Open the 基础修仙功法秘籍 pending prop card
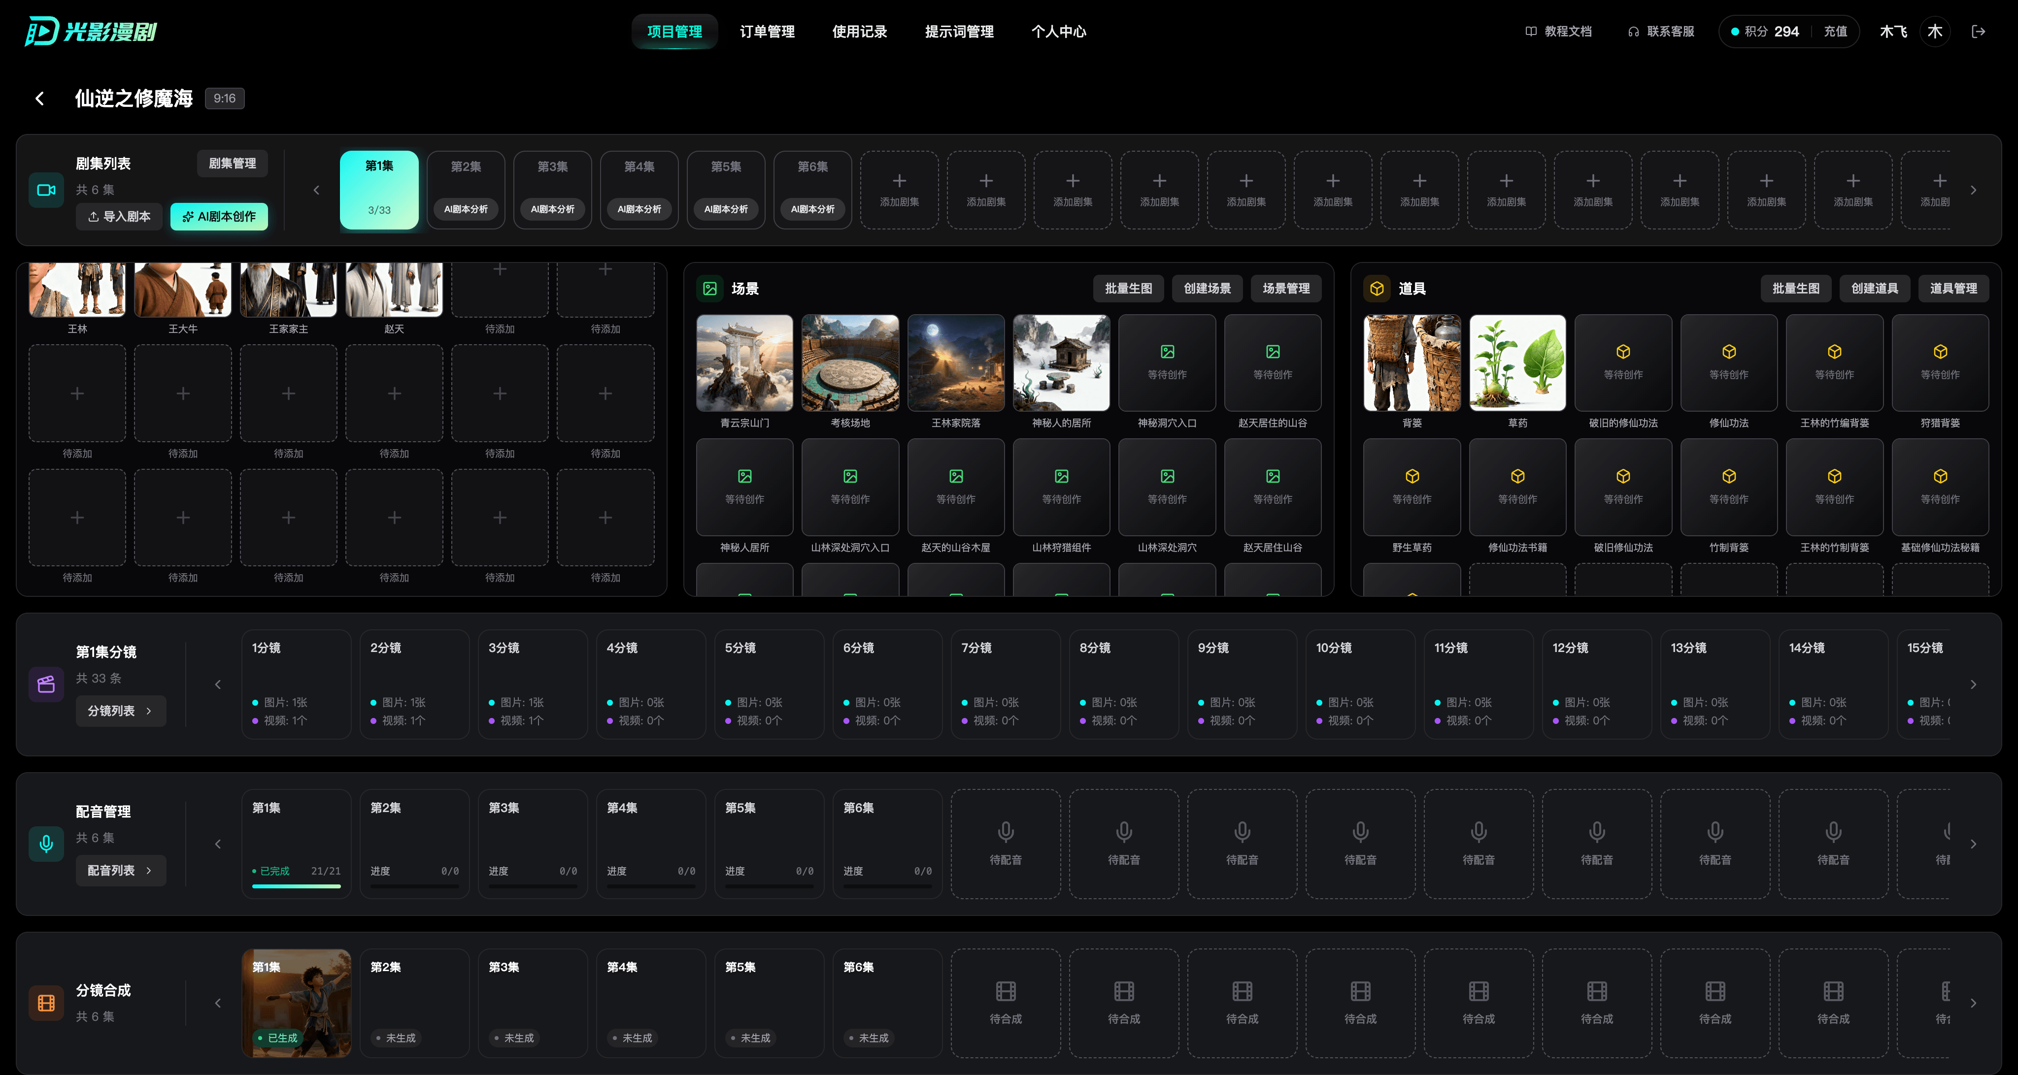 [1940, 487]
